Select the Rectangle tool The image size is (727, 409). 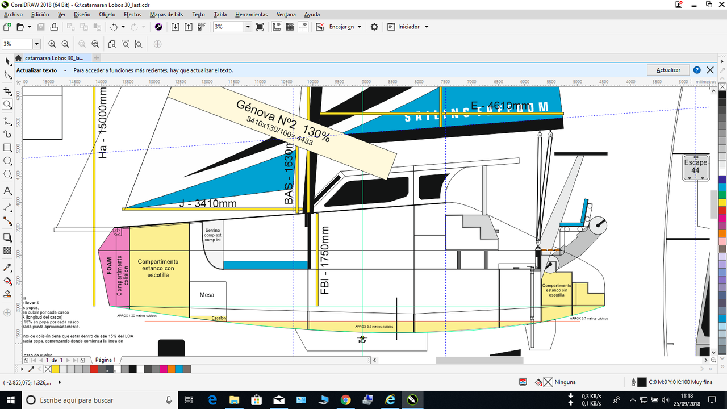(x=7, y=148)
